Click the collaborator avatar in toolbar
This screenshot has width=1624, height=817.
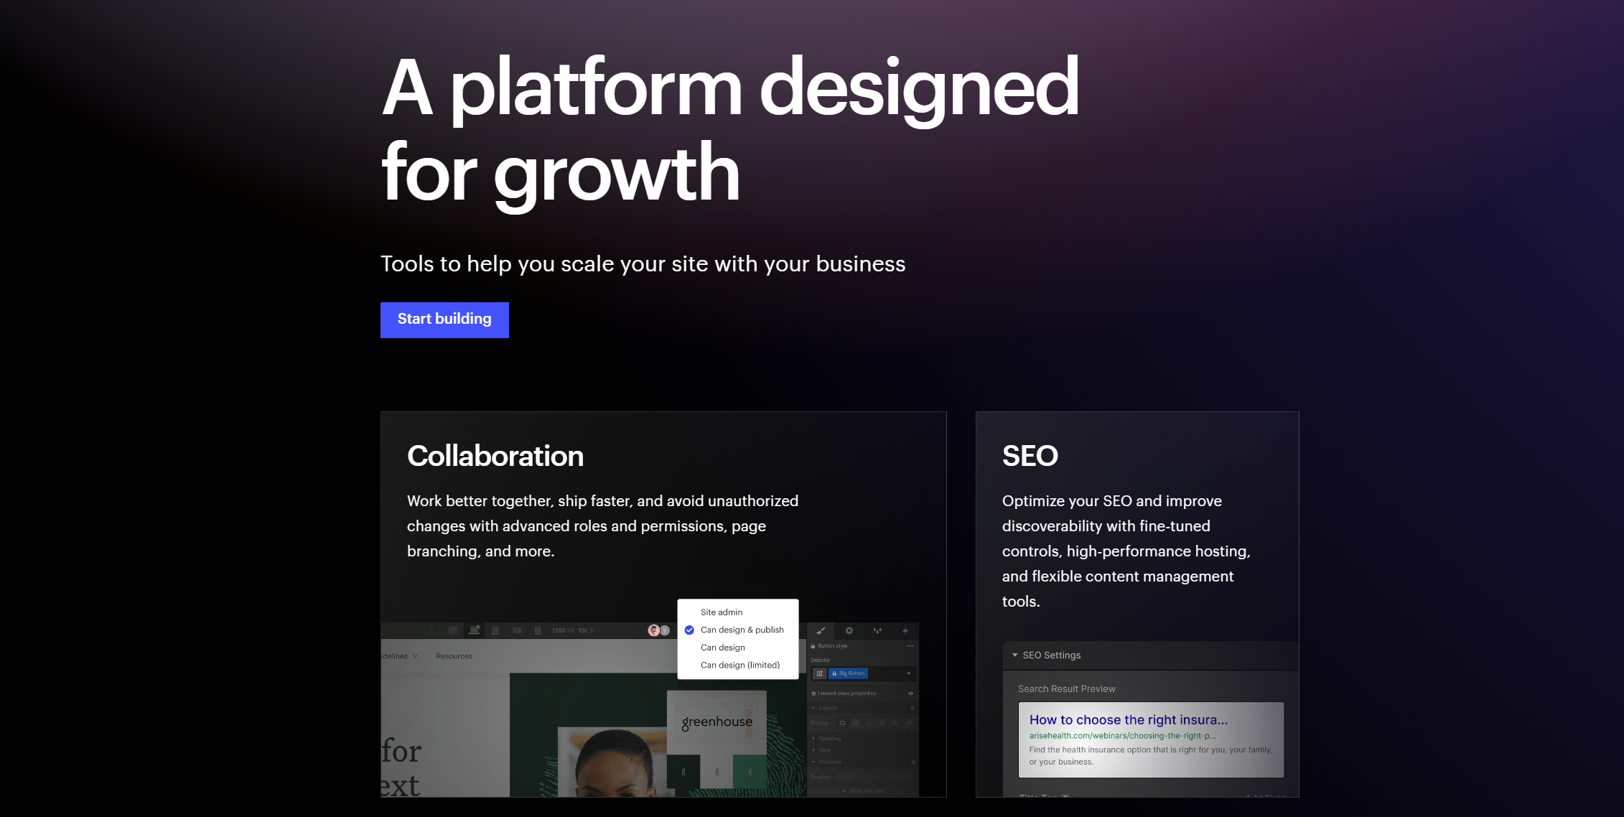[x=654, y=630]
